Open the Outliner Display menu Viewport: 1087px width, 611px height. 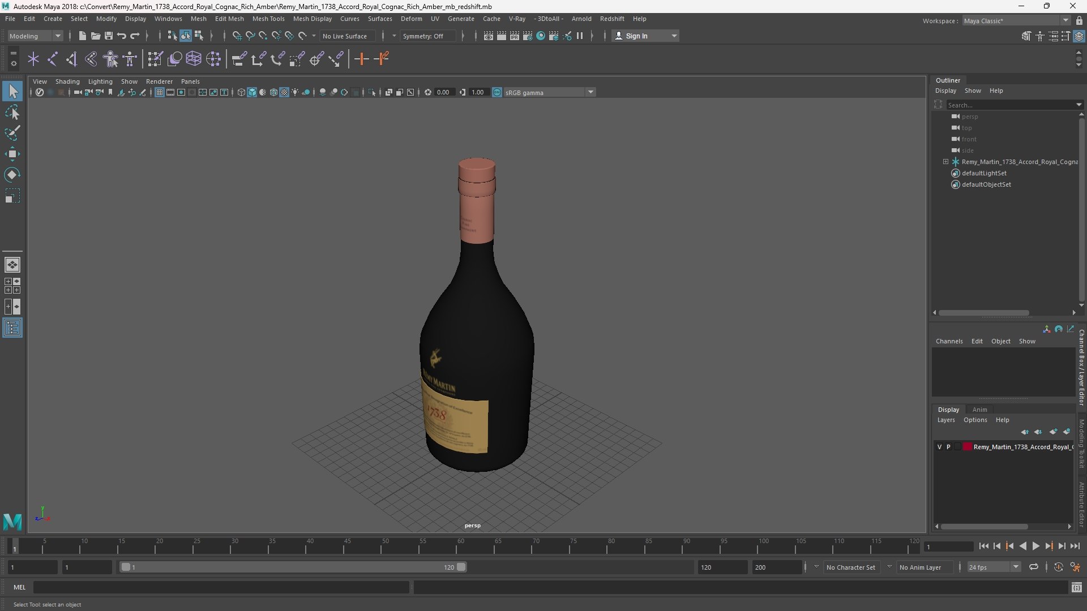(945, 91)
